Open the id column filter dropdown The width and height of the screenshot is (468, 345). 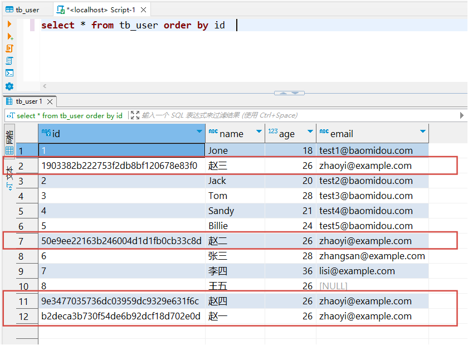(199, 132)
